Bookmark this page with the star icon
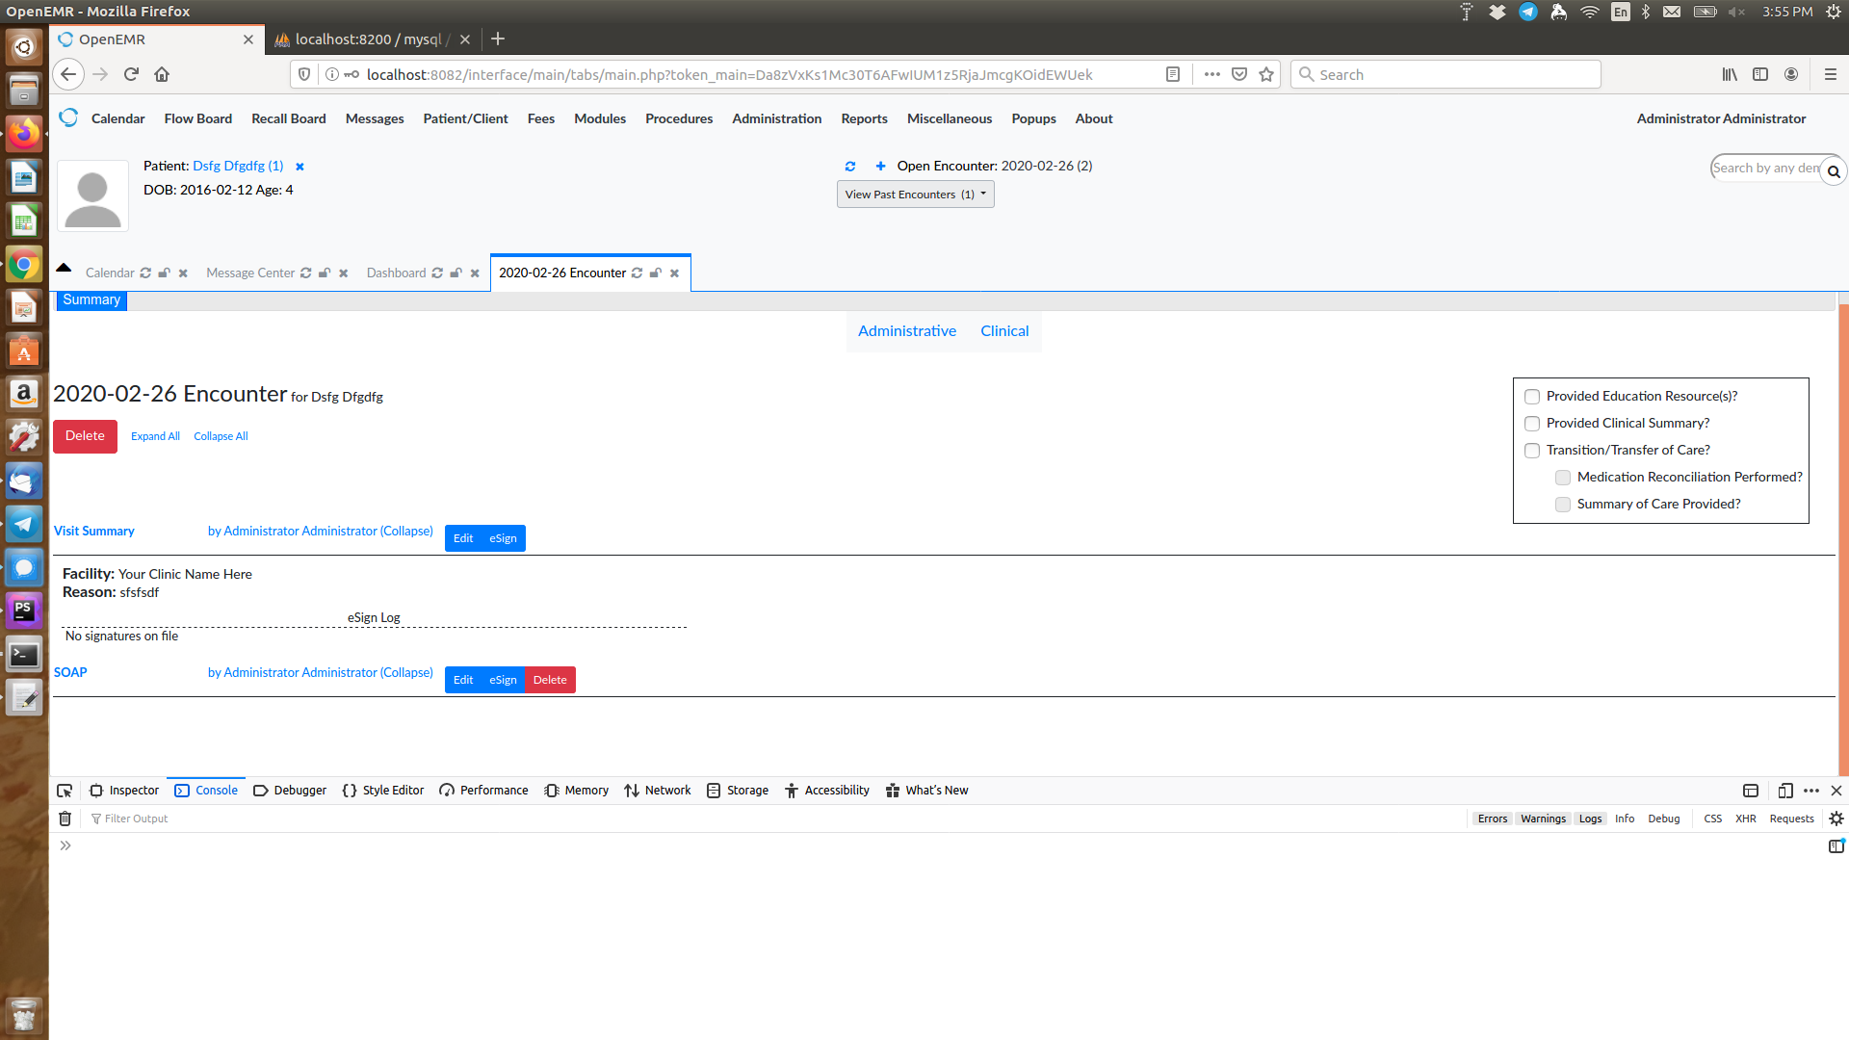The width and height of the screenshot is (1849, 1040). (1266, 74)
